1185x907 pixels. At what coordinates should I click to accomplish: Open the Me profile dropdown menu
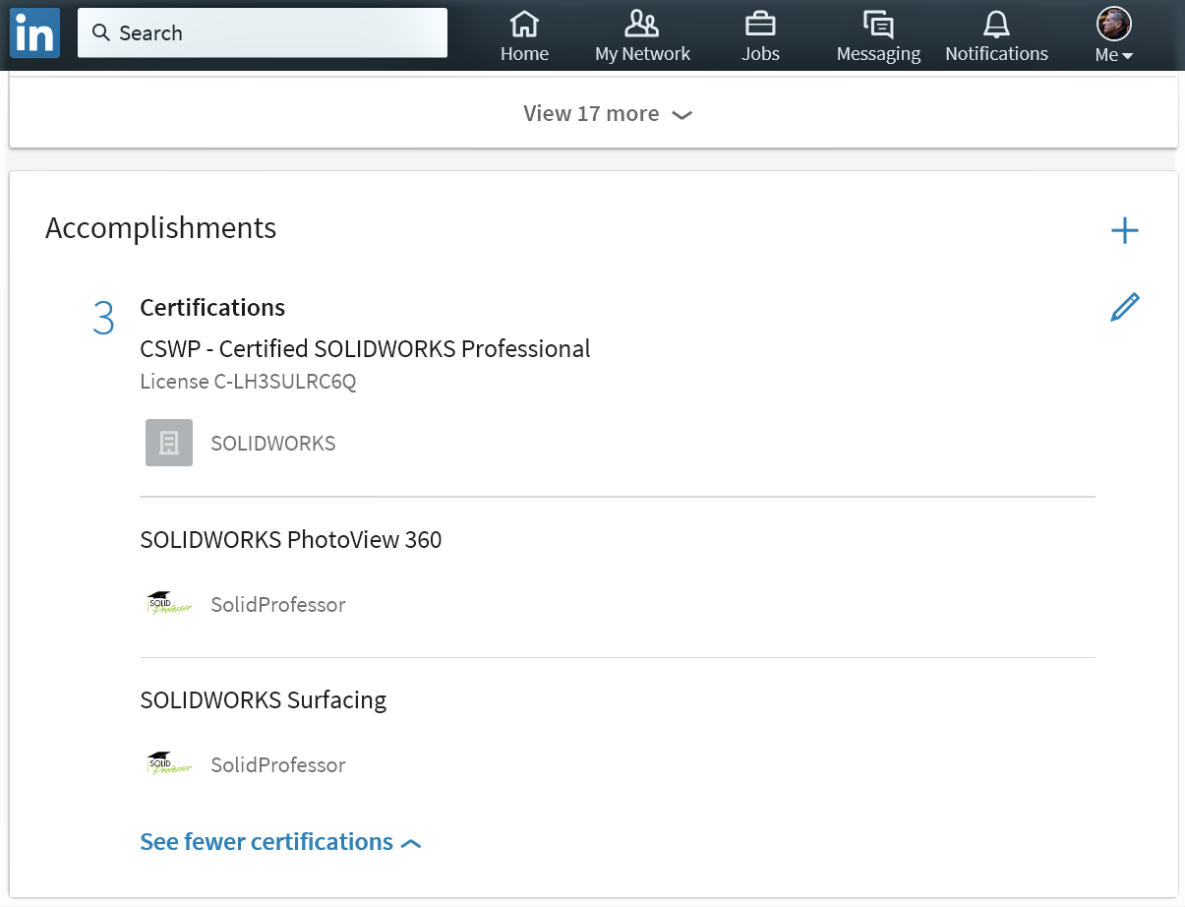tap(1114, 35)
